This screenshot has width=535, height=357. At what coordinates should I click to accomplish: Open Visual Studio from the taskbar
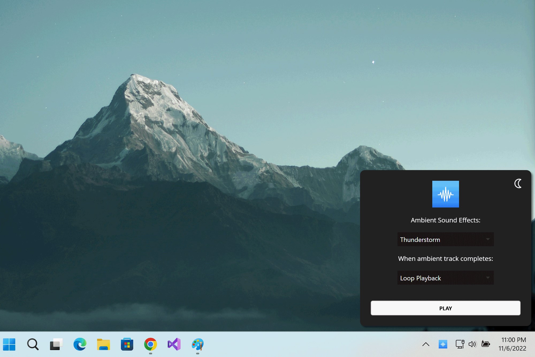click(174, 344)
